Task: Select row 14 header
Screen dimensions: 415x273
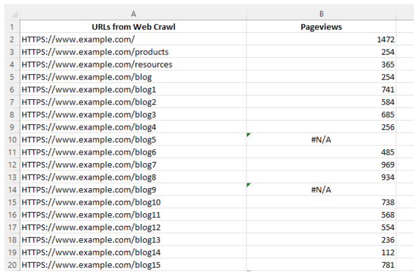Action: [x=12, y=189]
